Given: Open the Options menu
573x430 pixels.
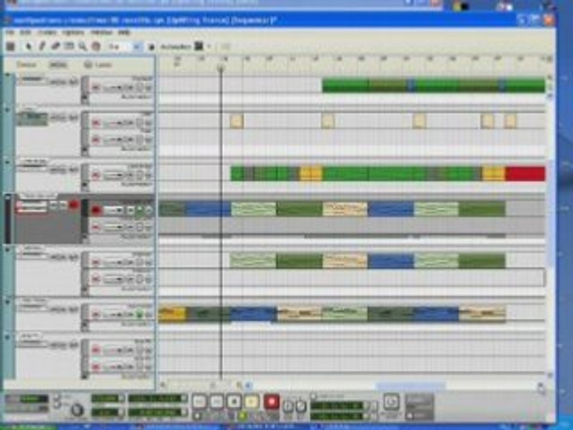Looking at the screenshot, I should click(73, 32).
